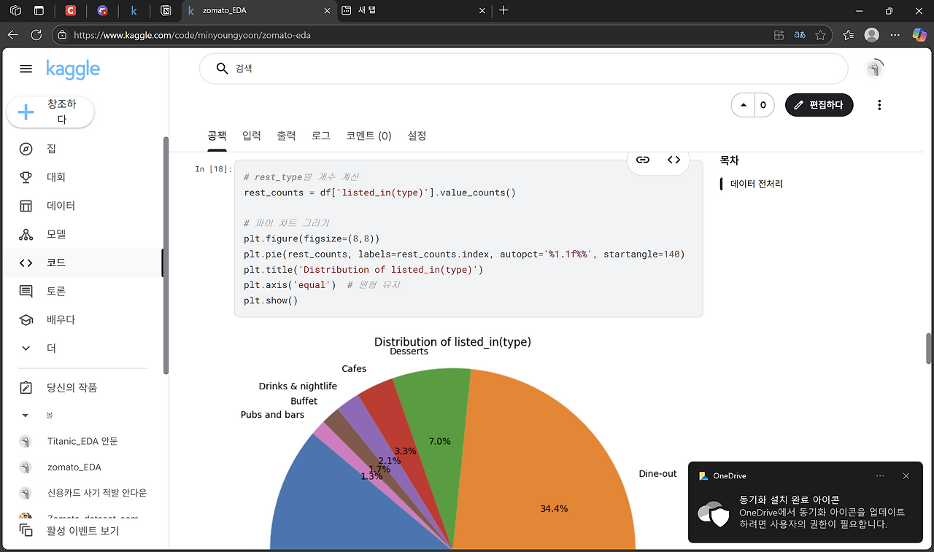Switch to the 공책 notebook tab
The height and width of the screenshot is (552, 934).
click(x=217, y=136)
